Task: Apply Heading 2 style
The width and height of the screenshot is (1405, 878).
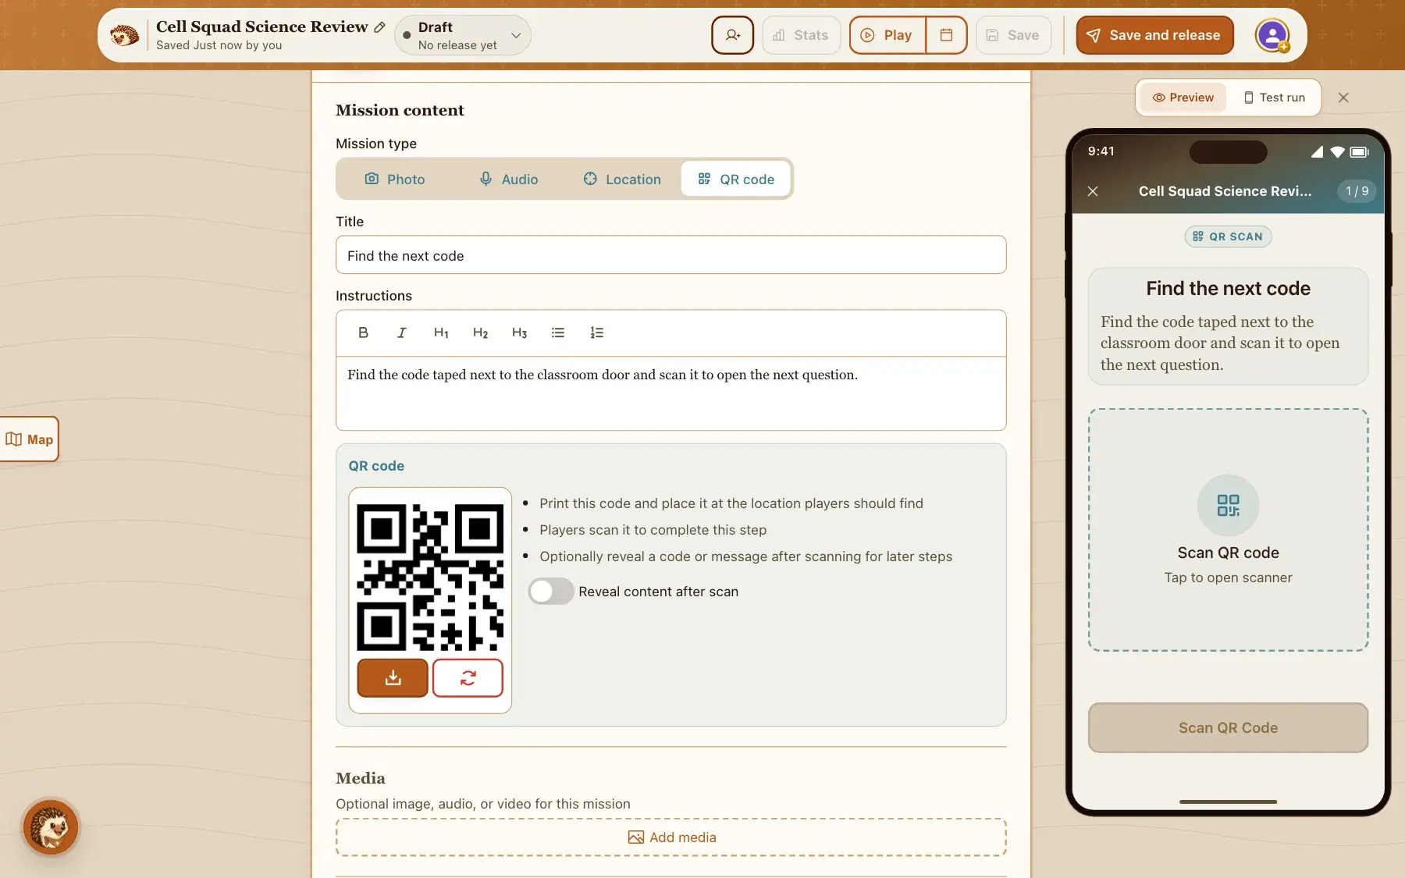Action: click(x=480, y=332)
